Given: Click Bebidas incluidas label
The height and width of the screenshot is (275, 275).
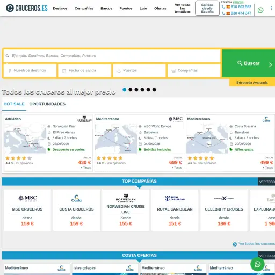Looking at the screenshot, I should (157, 150).
